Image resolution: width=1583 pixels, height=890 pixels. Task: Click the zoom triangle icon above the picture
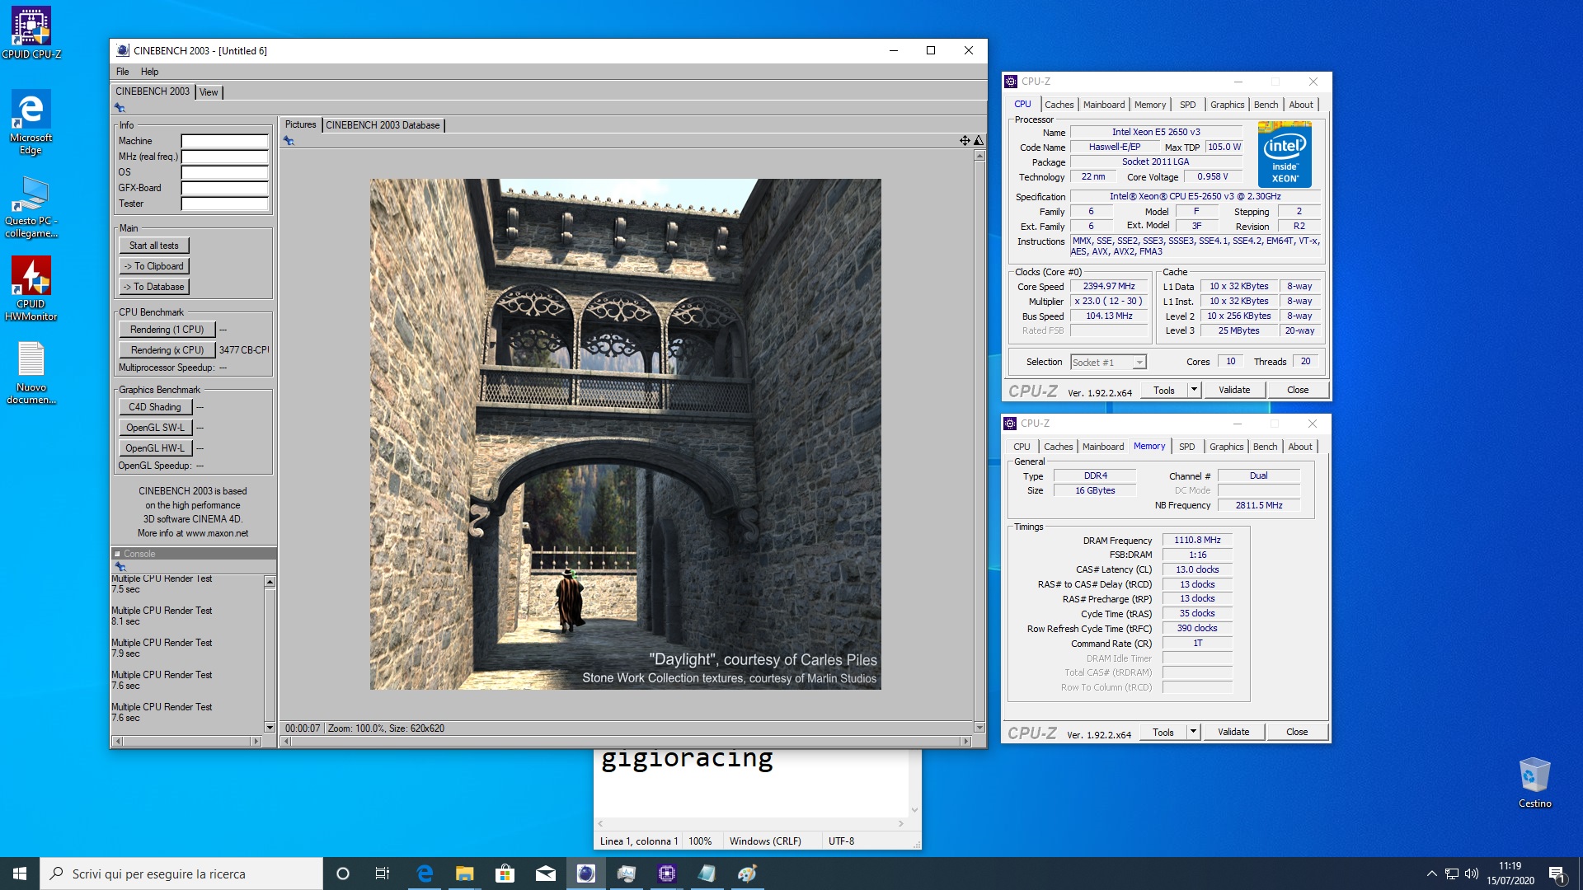pos(979,141)
